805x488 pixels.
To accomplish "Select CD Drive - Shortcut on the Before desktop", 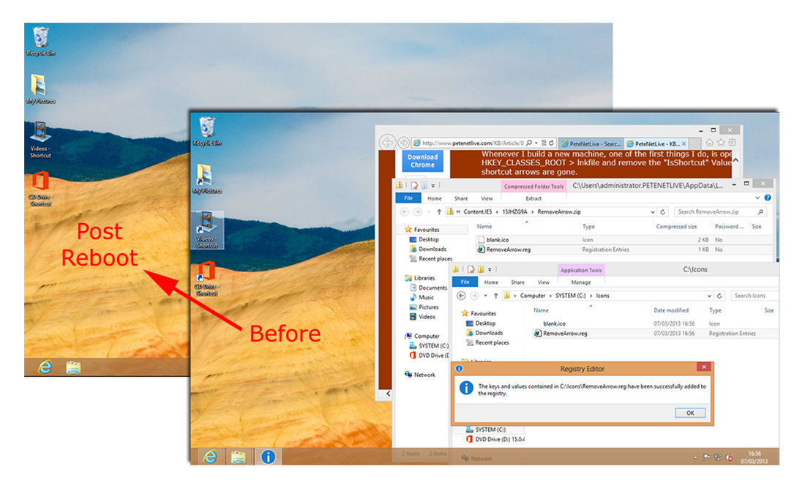I will 207,279.
